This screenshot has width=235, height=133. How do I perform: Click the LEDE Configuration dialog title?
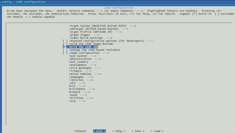point(119,8)
